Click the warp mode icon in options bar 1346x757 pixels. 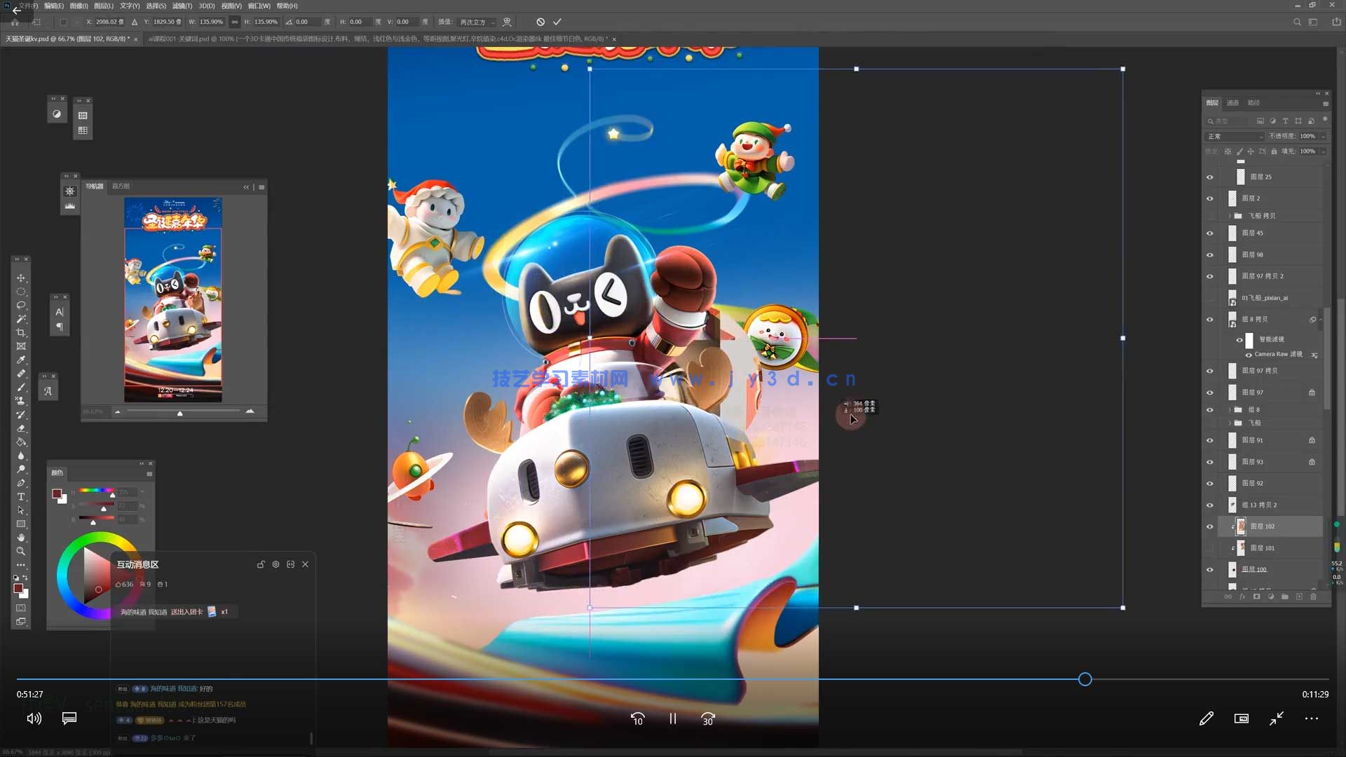coord(507,22)
